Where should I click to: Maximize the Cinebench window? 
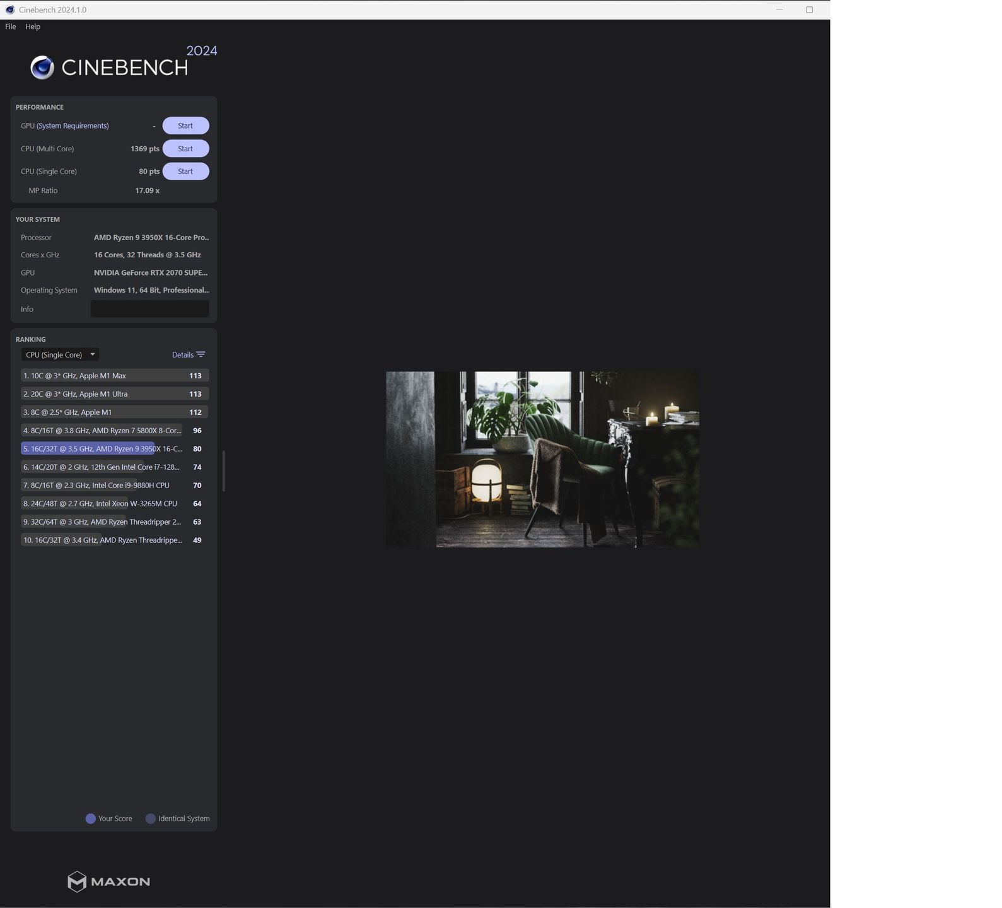coord(810,9)
